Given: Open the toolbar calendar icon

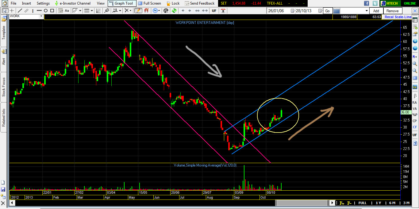Looking at the screenshot, I should [223, 11].
